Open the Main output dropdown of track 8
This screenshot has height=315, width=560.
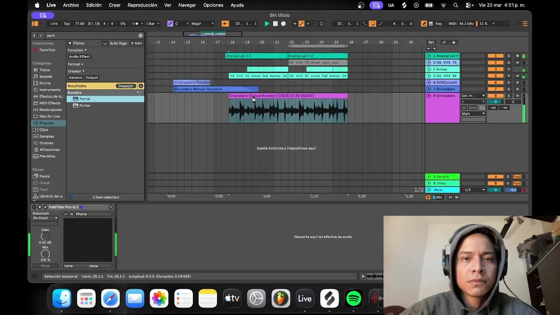click(473, 114)
